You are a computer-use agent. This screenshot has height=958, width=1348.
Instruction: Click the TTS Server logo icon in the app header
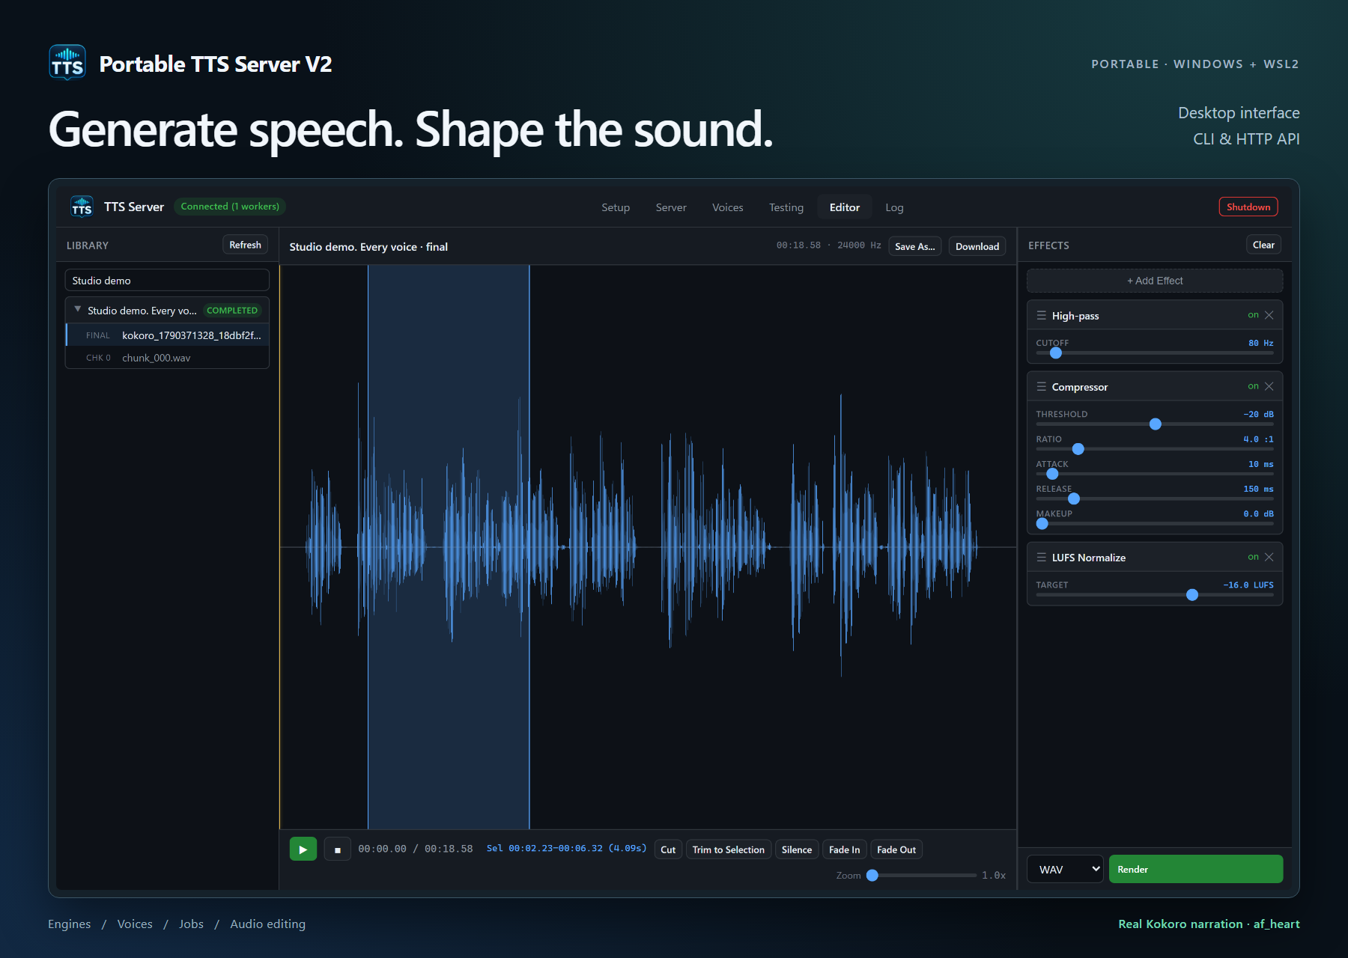82,207
